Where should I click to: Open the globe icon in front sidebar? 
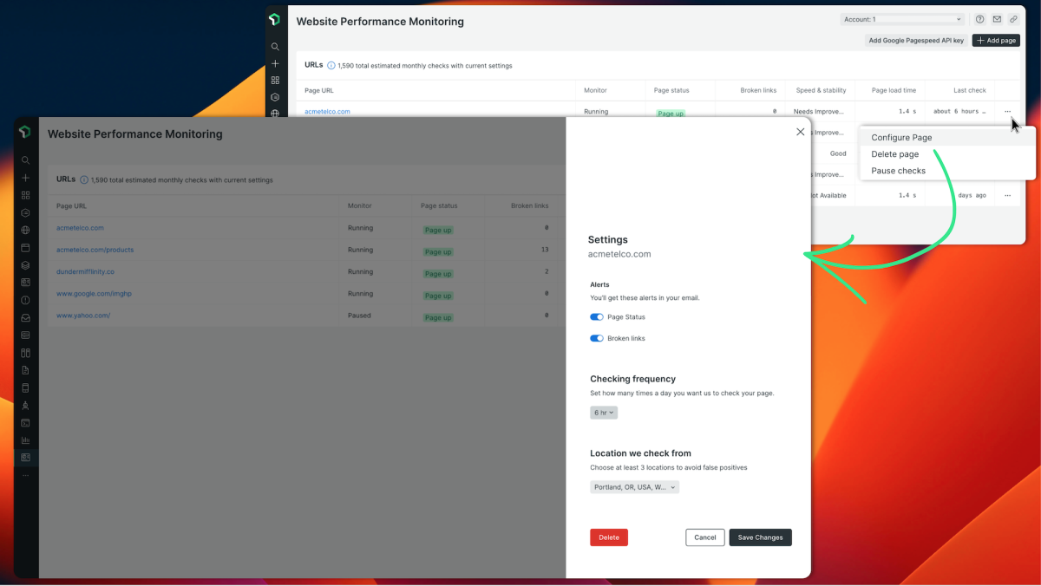click(x=26, y=230)
